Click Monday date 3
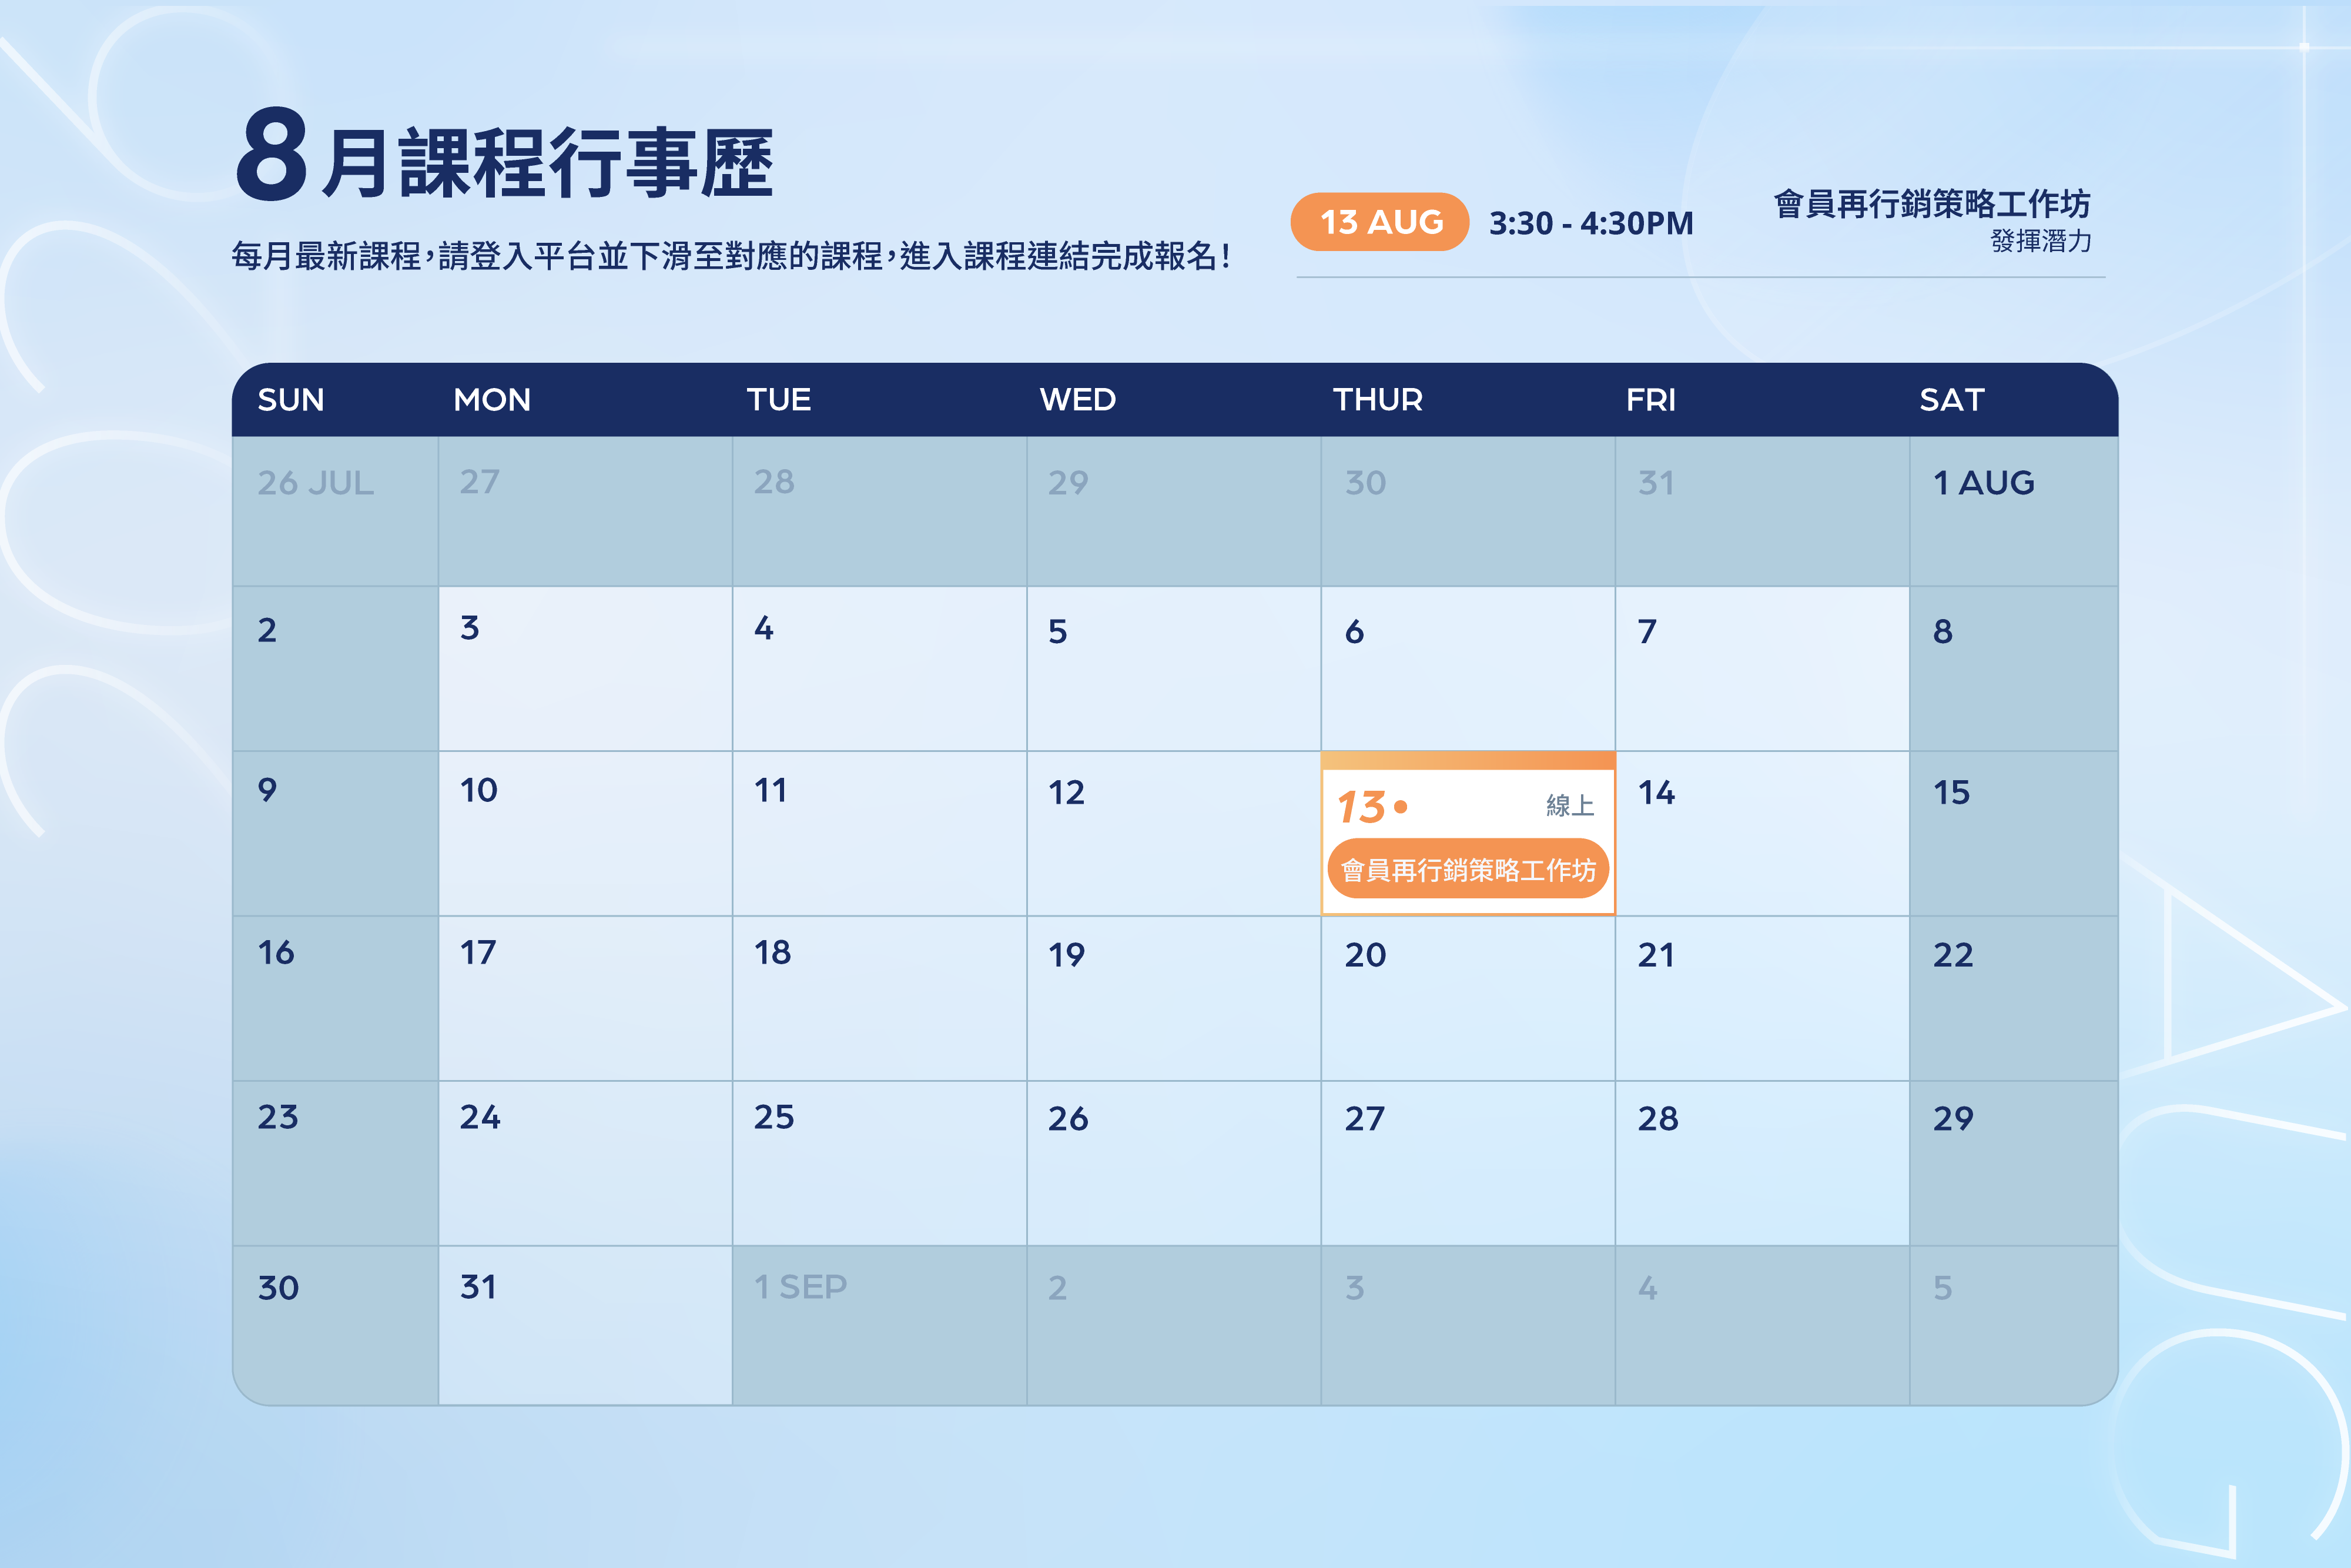 pyautogui.click(x=470, y=628)
